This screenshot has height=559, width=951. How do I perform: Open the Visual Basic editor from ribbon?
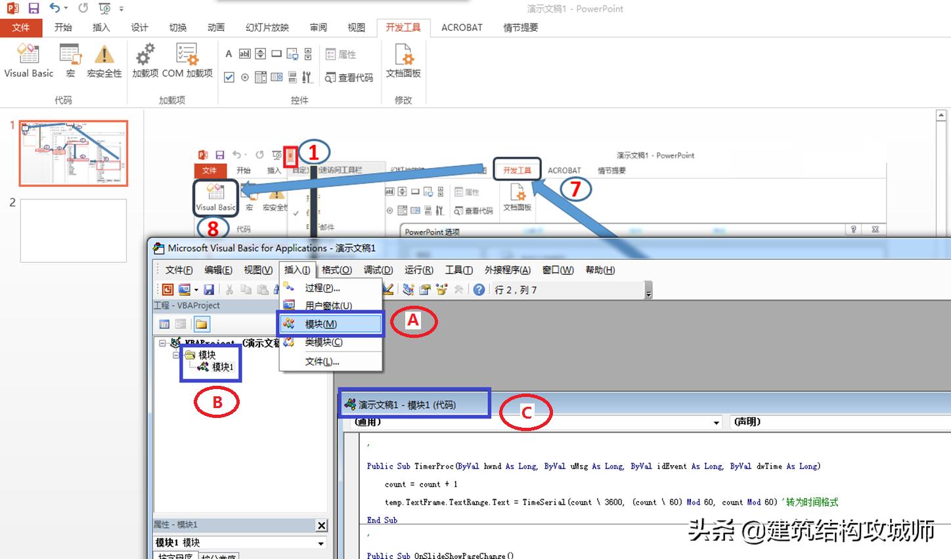(x=28, y=61)
